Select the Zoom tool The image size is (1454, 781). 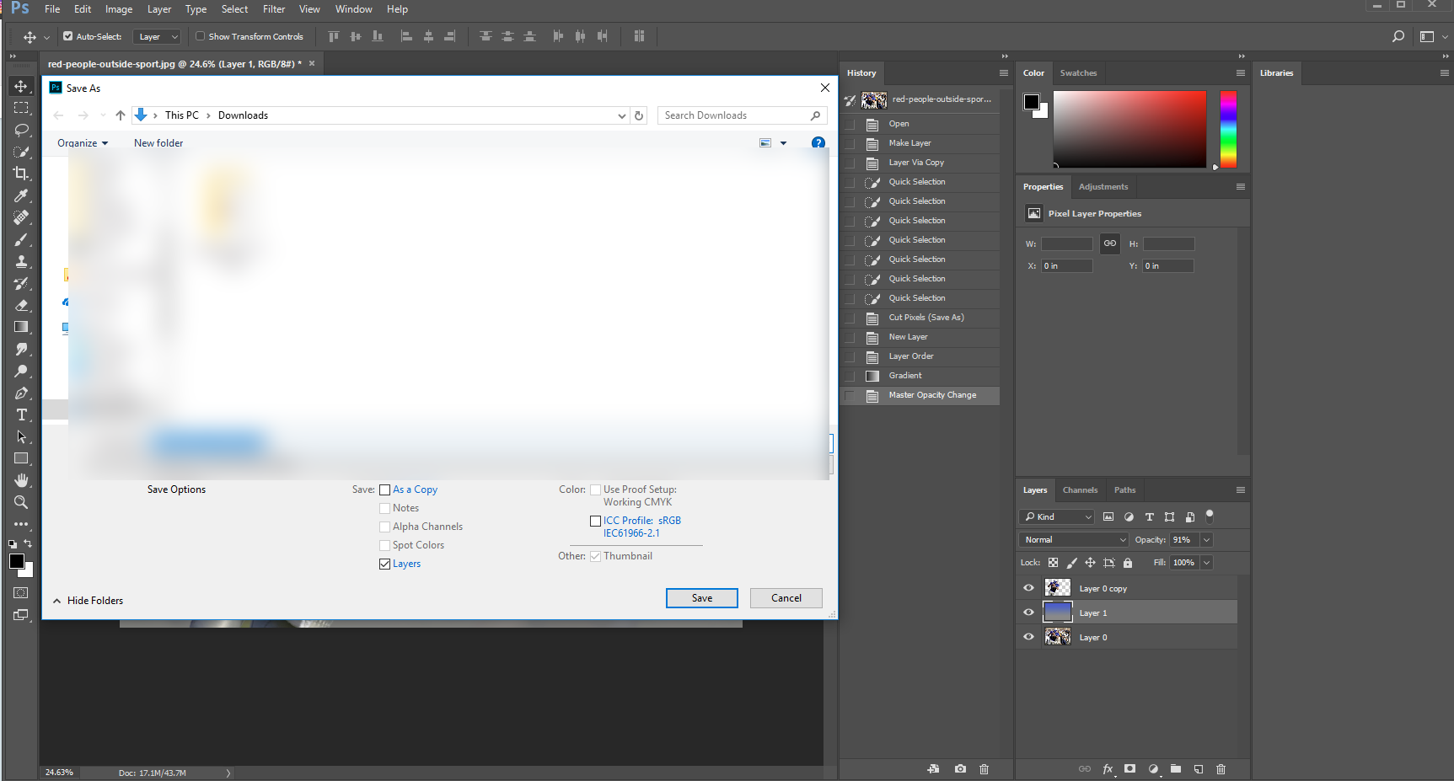click(21, 502)
